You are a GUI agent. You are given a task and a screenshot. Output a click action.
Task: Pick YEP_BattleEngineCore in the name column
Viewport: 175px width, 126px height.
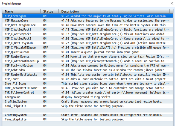(x=20, y=25)
